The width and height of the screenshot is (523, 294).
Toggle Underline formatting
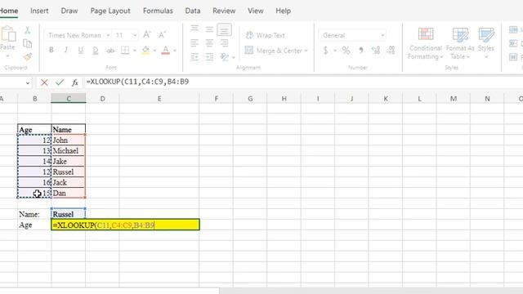(x=80, y=50)
